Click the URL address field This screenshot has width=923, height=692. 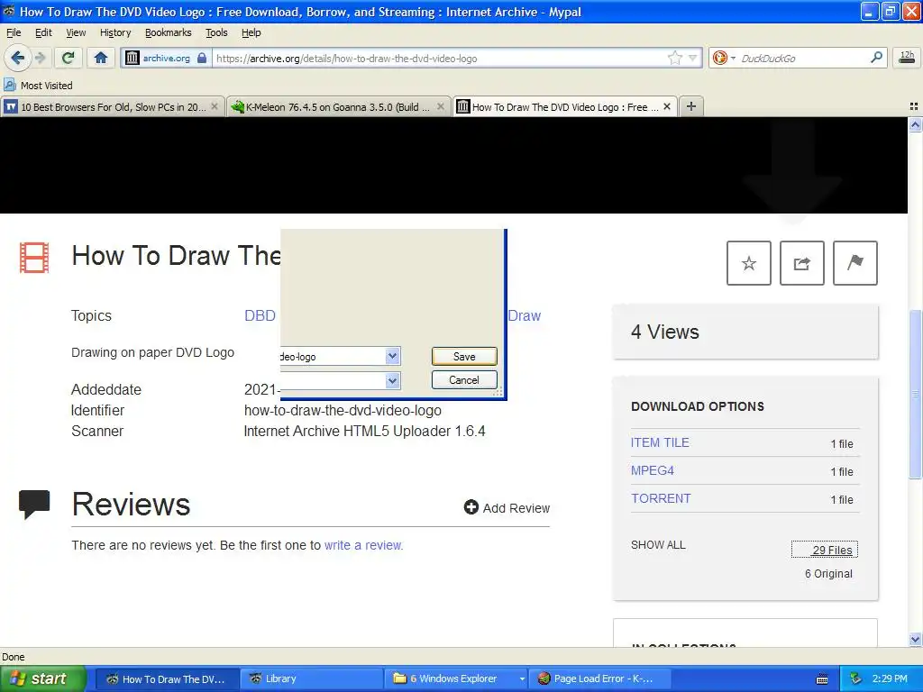point(439,58)
